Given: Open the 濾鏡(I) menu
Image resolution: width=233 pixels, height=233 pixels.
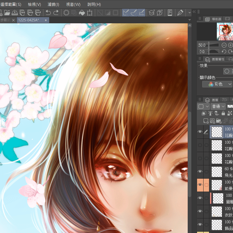Looking at the screenshot, I should coord(53,5).
